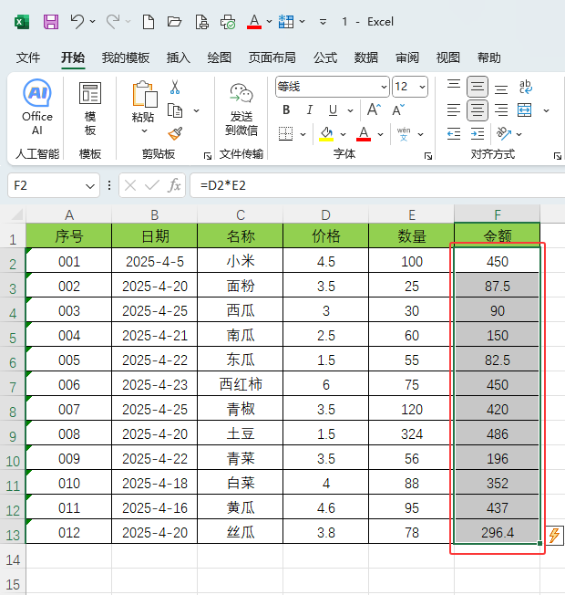Toggle italic formatting
The height and width of the screenshot is (595, 565).
(x=310, y=110)
